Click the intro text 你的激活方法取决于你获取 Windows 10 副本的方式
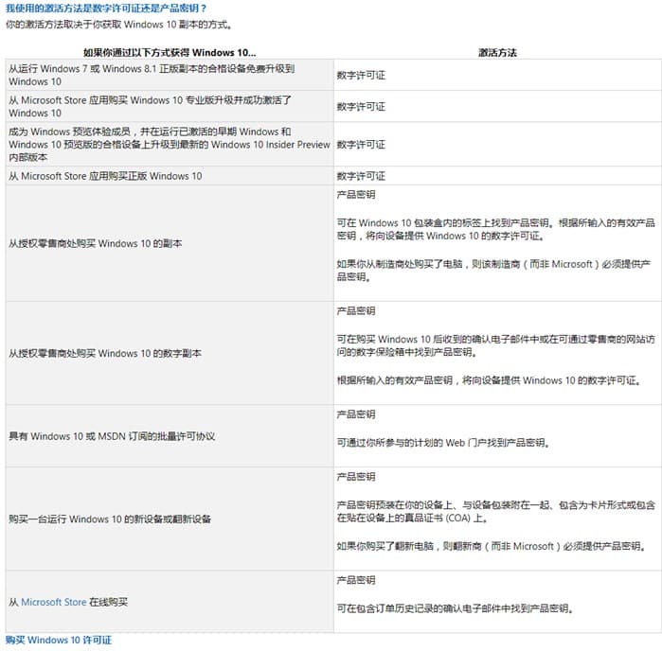 click(x=119, y=25)
